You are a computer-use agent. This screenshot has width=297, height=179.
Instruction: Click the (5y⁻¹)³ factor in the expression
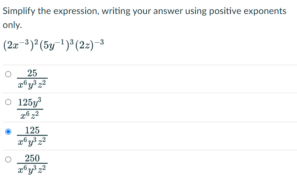(x=57, y=45)
